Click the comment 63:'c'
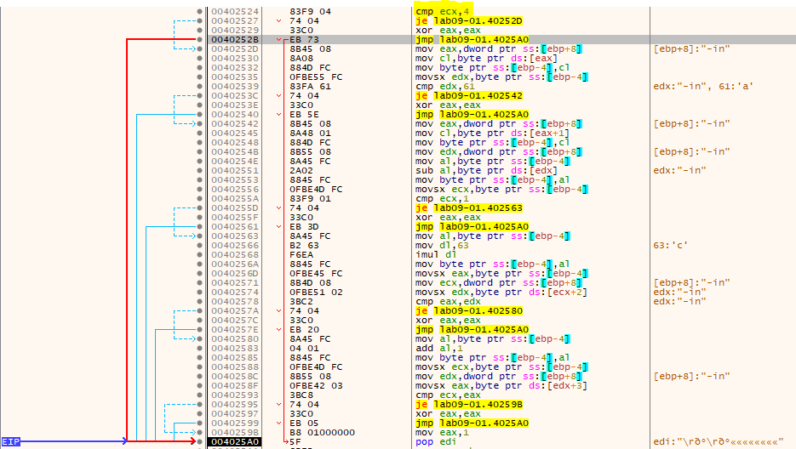This screenshot has height=449, width=796. (x=670, y=246)
